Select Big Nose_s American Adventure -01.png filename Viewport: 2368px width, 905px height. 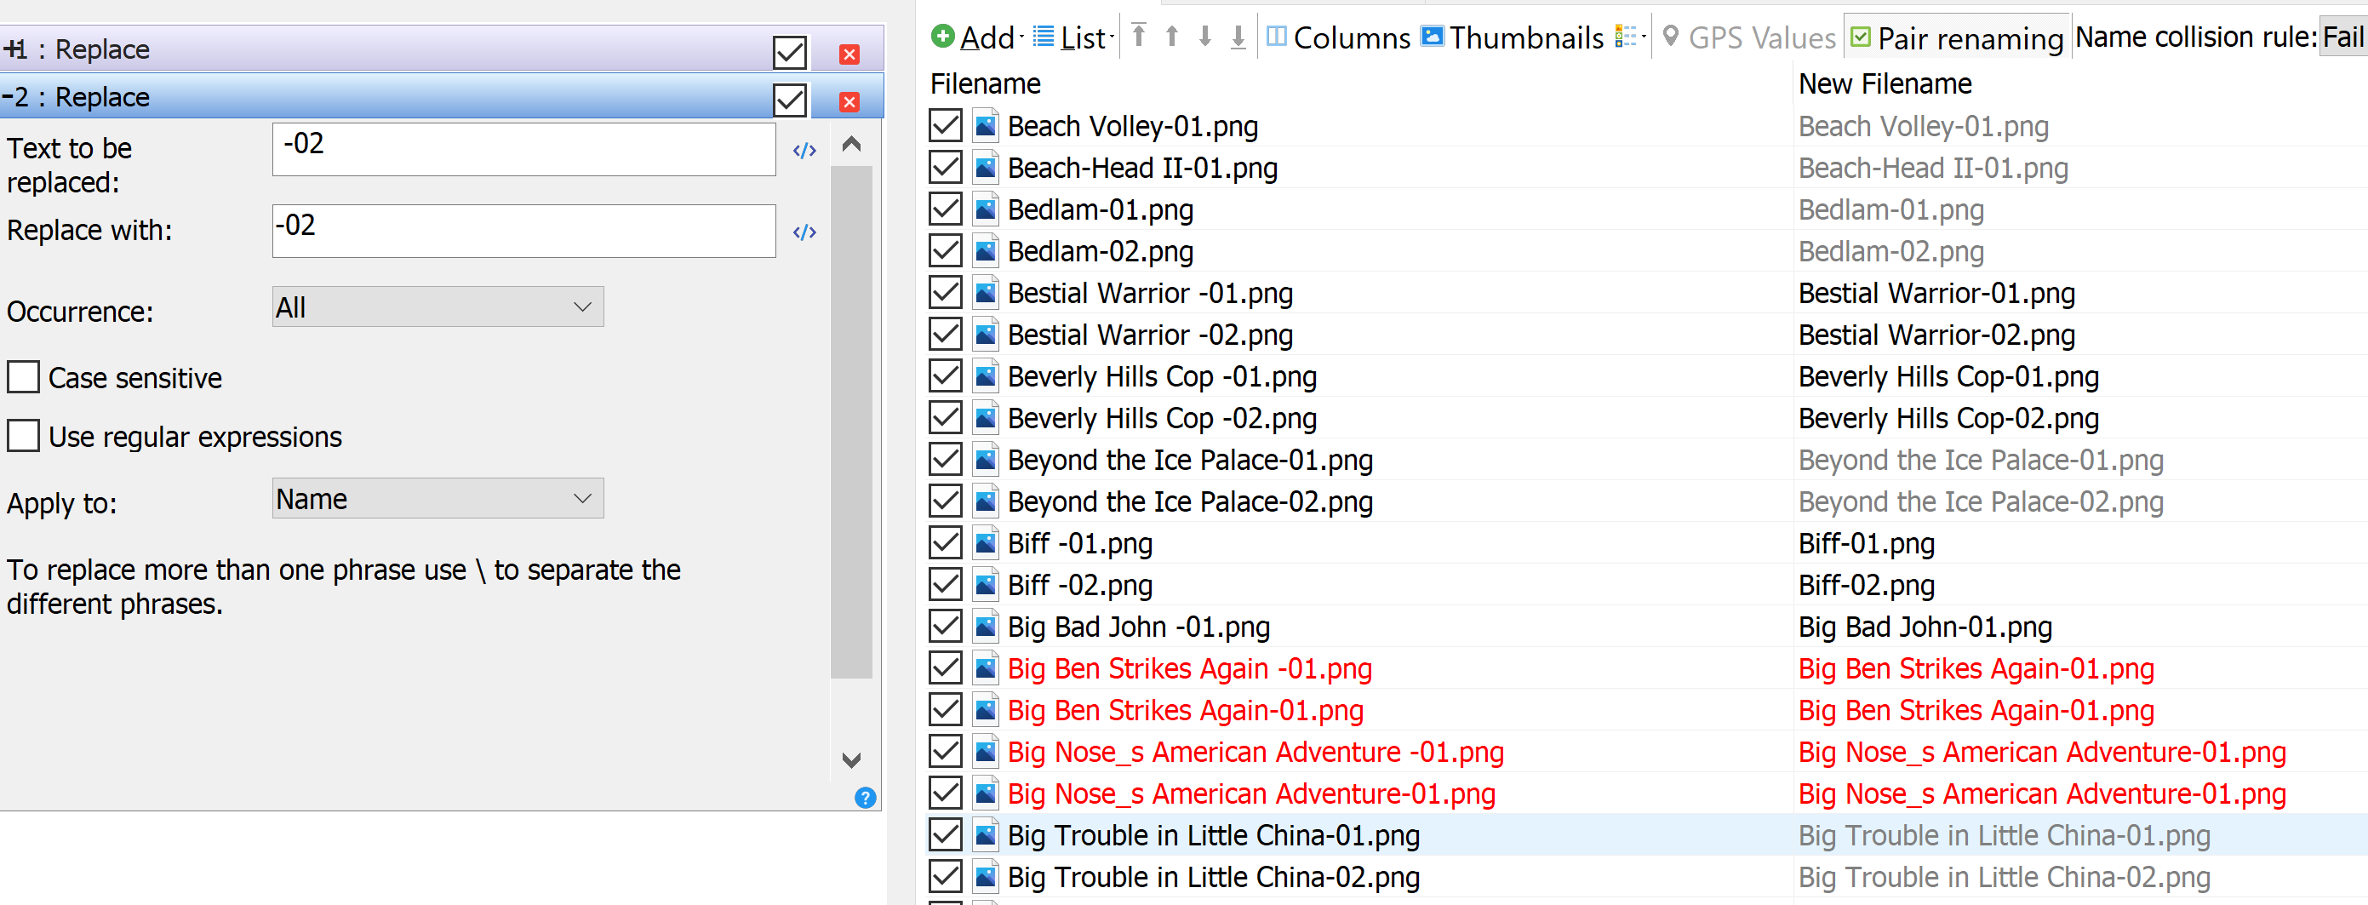coord(1255,753)
